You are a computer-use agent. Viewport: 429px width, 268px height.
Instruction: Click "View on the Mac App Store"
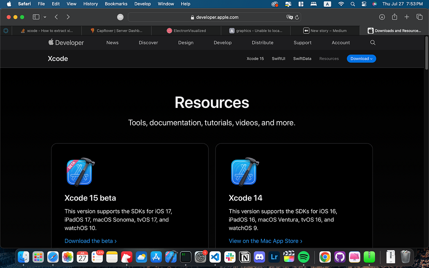(265, 241)
